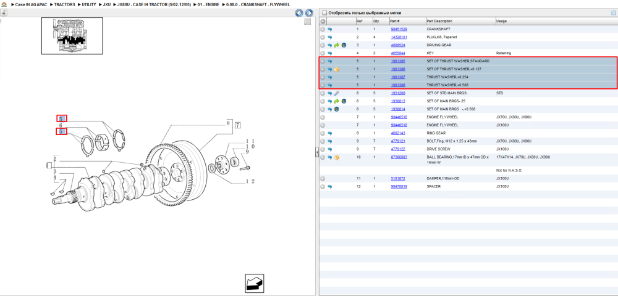Go to the next illustration page
Image resolution: width=618 pixels, height=296 pixels.
coord(309,13)
